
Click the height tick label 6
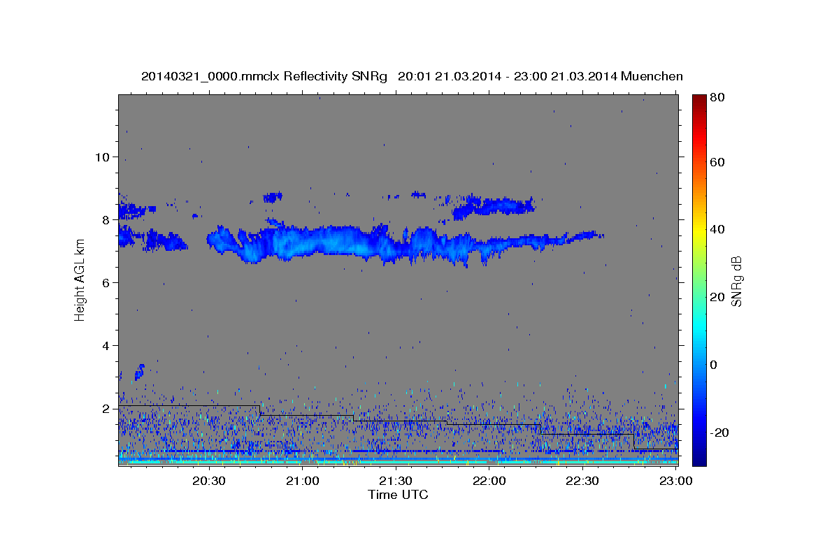click(106, 282)
